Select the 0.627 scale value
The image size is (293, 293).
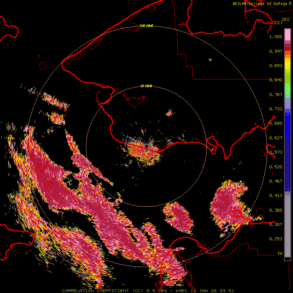276,138
